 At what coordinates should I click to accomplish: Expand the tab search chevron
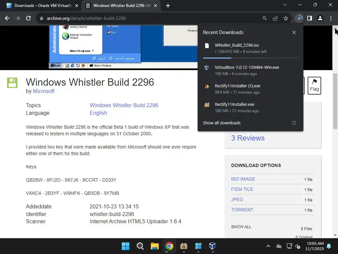285,5
